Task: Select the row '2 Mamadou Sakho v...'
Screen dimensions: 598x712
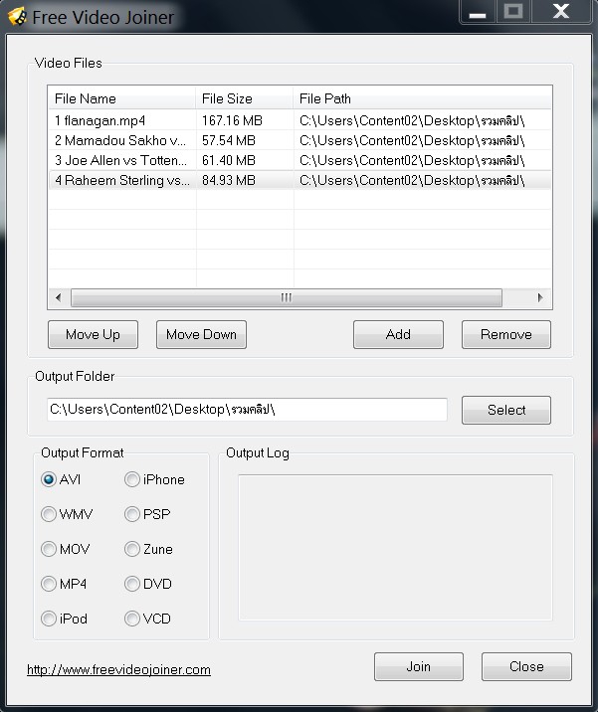Action: coord(299,141)
